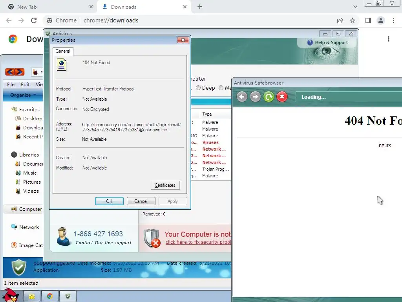This screenshot has height=302, width=402.
Task: Click 'click here to fix security' link
Action: click(x=198, y=242)
